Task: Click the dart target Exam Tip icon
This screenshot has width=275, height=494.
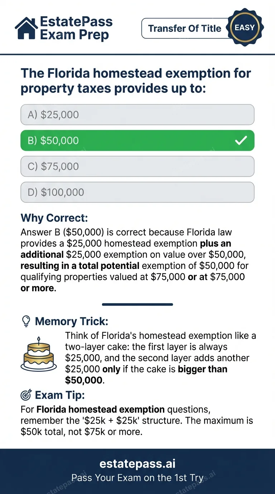Action: tap(25, 395)
